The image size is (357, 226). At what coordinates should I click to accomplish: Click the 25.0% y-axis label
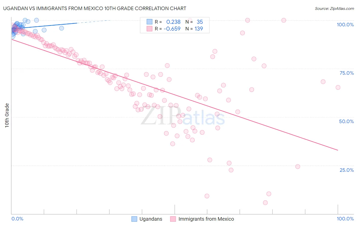pos(347,170)
